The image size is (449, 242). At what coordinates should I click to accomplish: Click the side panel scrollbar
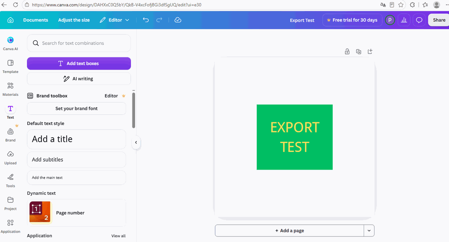[x=134, y=110]
